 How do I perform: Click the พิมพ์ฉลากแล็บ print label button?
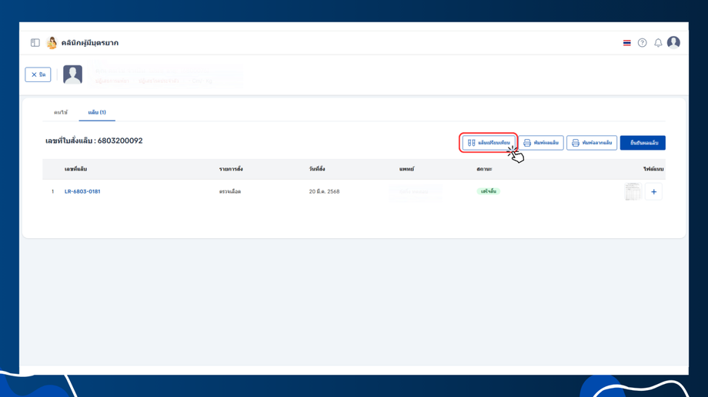click(592, 143)
